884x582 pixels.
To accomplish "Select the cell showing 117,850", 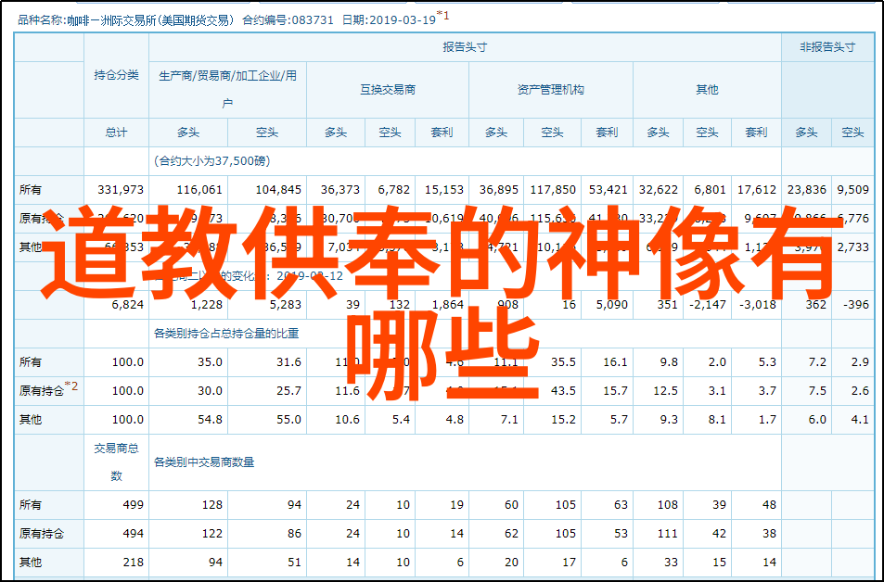I will pyautogui.click(x=552, y=189).
